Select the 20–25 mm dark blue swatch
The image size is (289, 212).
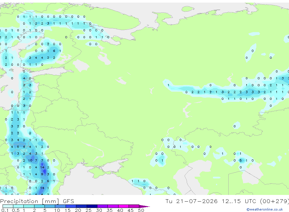81,206
